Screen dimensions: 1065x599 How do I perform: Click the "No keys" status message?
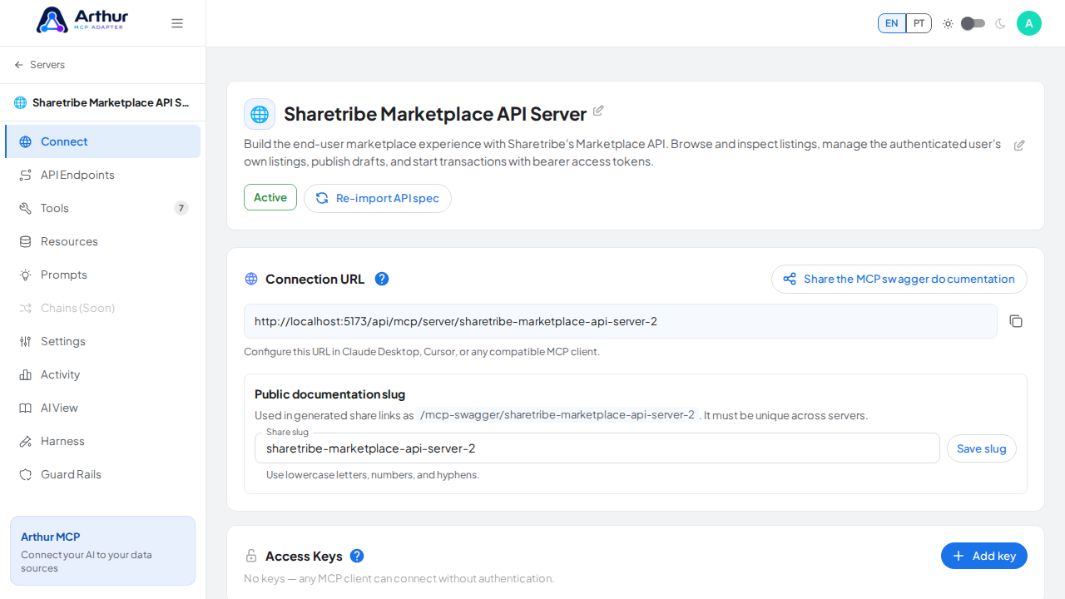[x=399, y=578]
